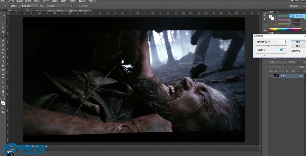Image resolution: width=306 pixels, height=156 pixels.
Task: Click the 复位 reset button
Action: [x=298, y=46]
